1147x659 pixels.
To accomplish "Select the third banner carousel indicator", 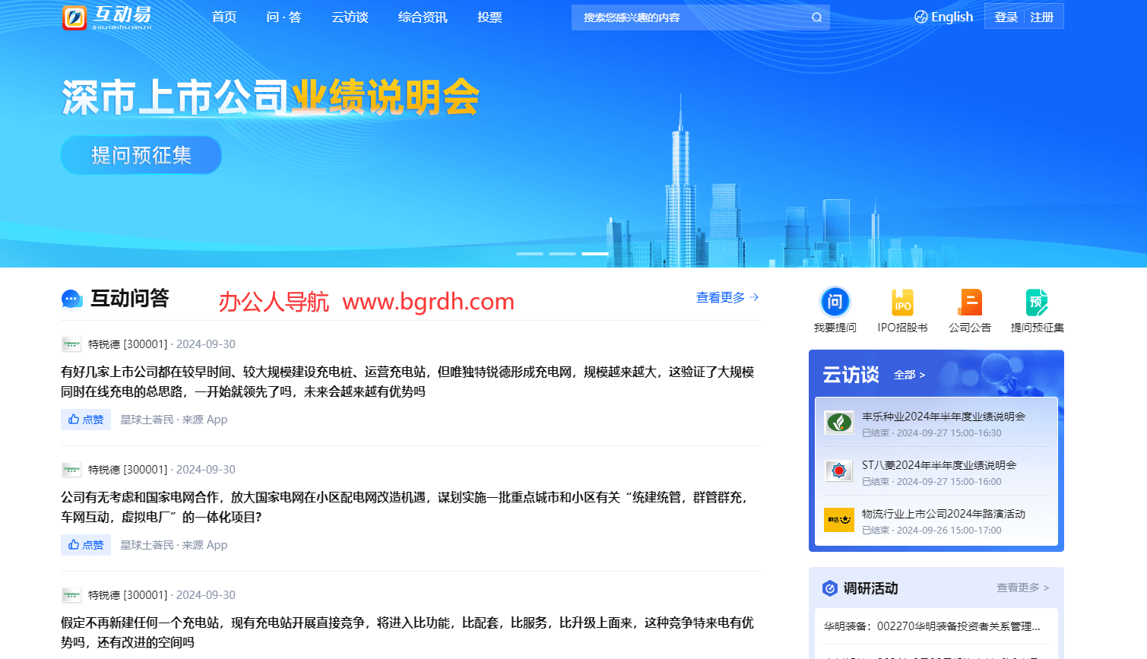I will point(595,254).
